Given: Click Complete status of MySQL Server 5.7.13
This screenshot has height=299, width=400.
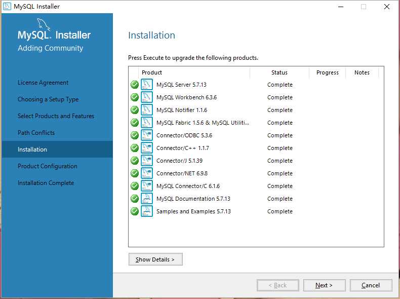Looking at the screenshot, I should pyautogui.click(x=280, y=85).
